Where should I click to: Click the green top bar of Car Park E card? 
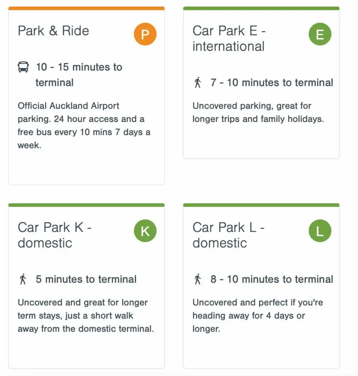261,8
